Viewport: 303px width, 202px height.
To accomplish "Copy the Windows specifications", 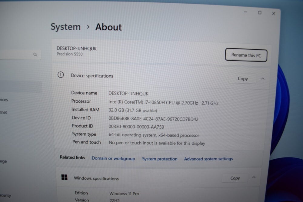I will (235, 178).
